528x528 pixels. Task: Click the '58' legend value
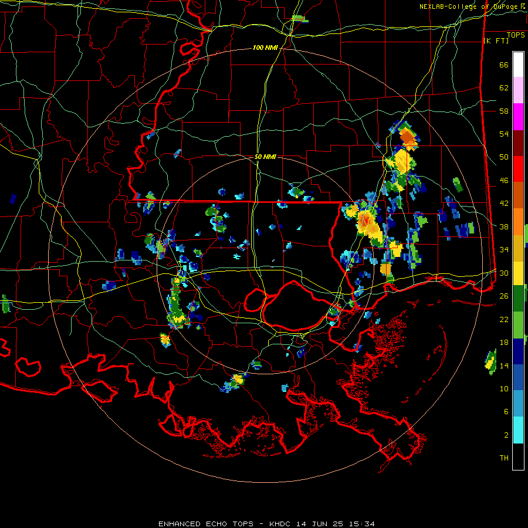[x=504, y=111]
